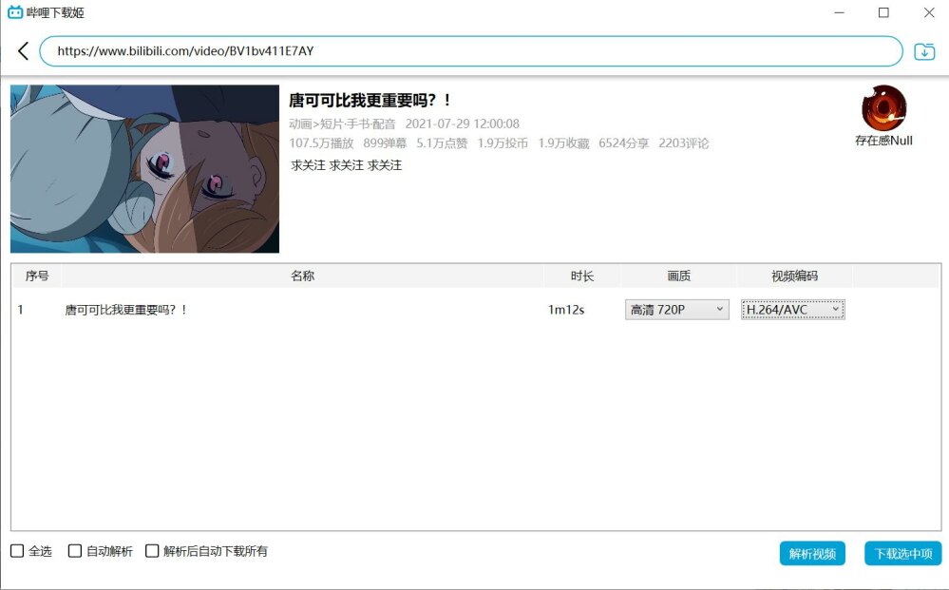
Task: Click the 动画>短片·手书·配音 category text
Action: pyautogui.click(x=342, y=124)
